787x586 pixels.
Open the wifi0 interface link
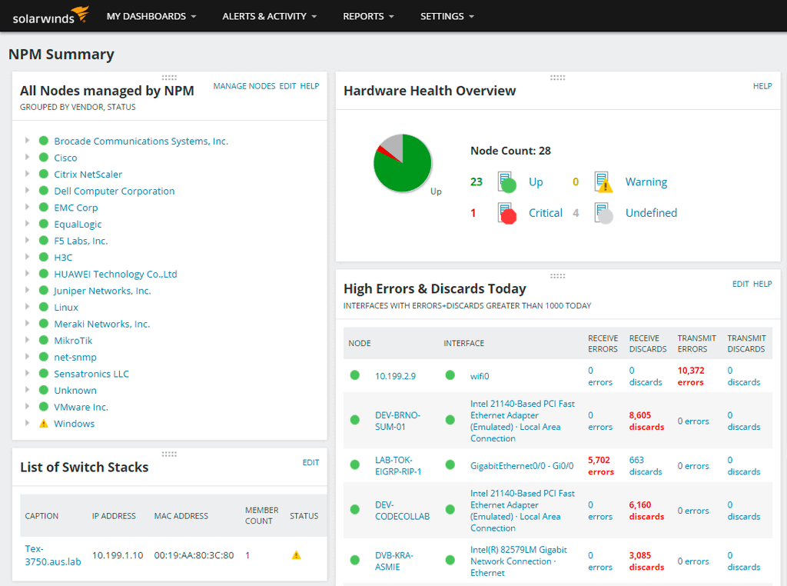click(x=480, y=376)
